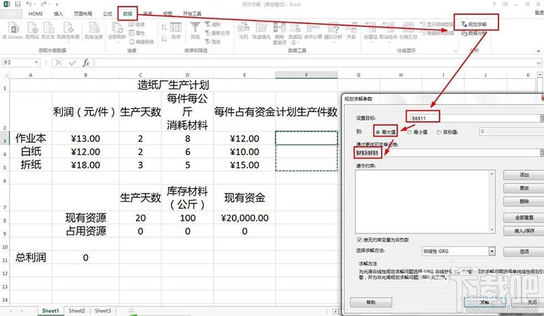Toggle 使无约束变量为非负数 checkbox
The image size is (544, 316).
click(360, 240)
